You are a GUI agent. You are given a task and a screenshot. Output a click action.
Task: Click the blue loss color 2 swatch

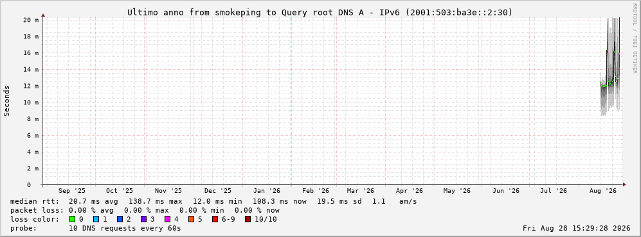(120, 220)
